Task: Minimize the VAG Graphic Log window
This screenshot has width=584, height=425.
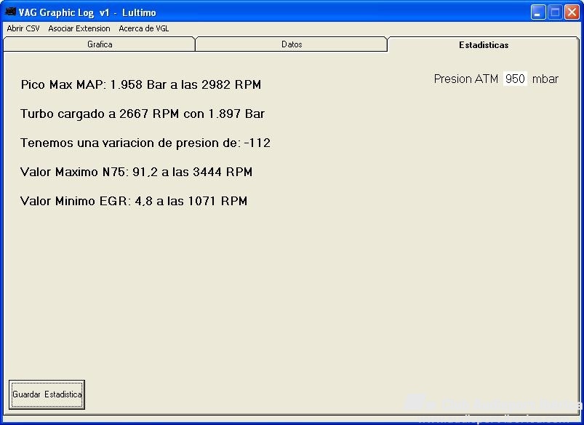Action: pyautogui.click(x=537, y=12)
